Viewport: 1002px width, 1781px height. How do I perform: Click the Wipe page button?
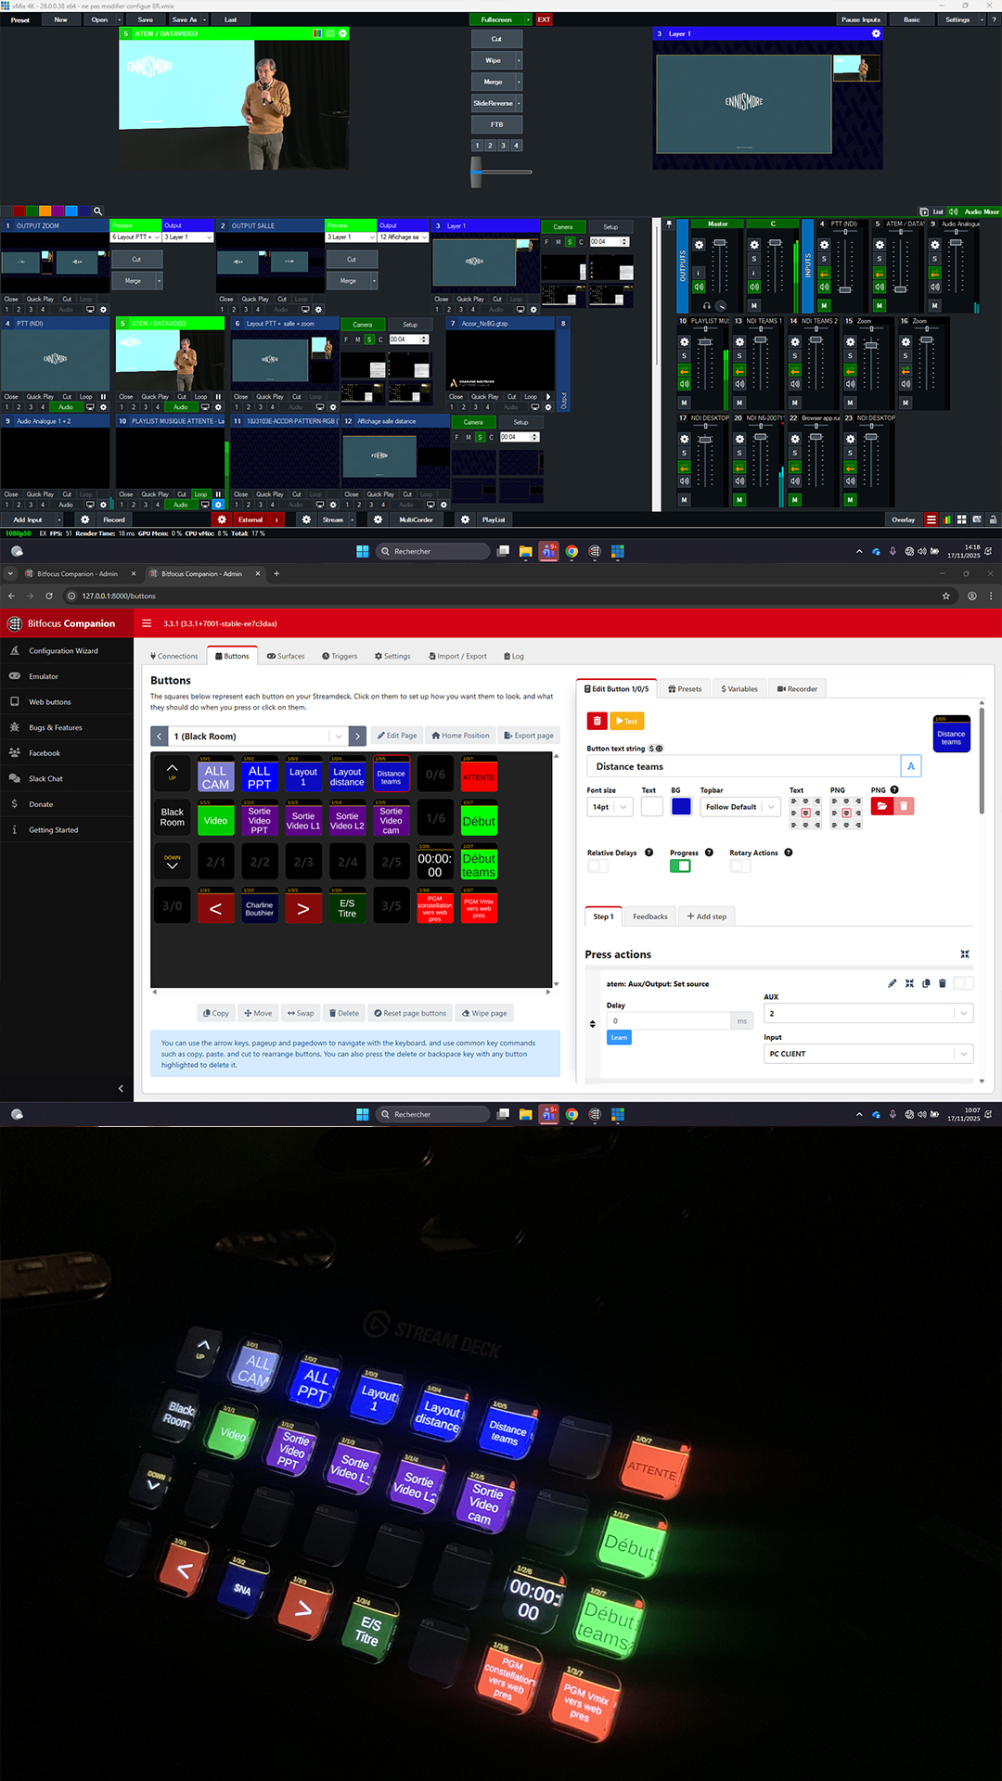(x=484, y=1013)
